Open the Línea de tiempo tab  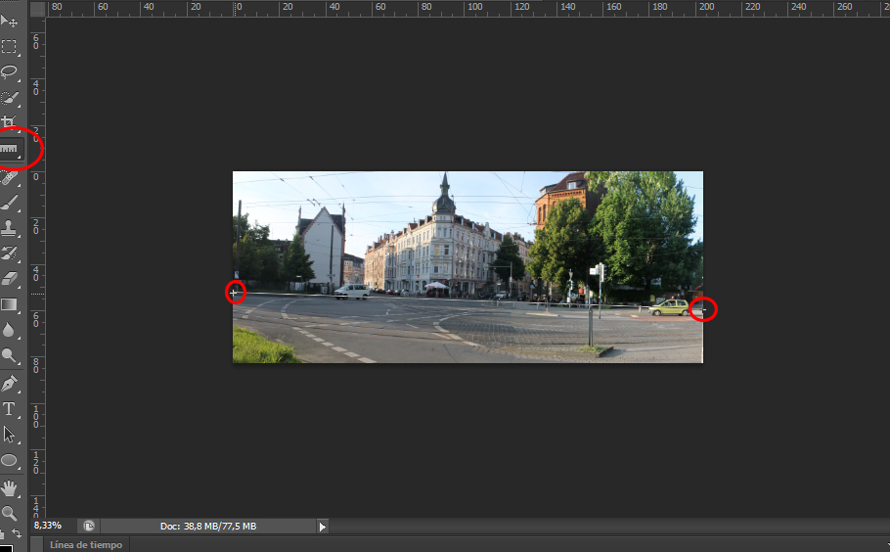(x=86, y=544)
